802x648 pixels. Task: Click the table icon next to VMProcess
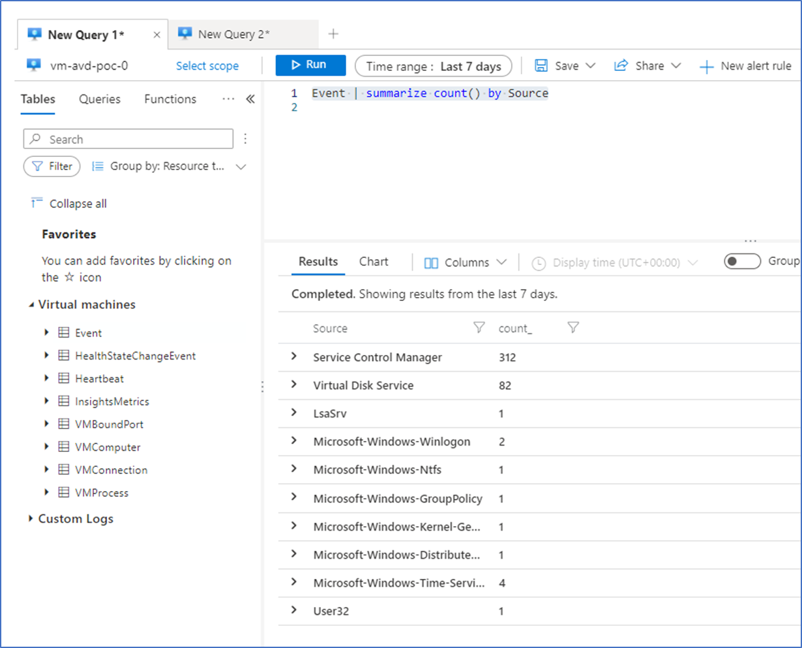click(64, 492)
